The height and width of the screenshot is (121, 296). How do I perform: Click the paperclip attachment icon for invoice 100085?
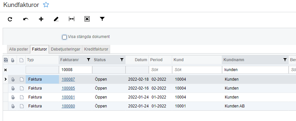pos(13,88)
